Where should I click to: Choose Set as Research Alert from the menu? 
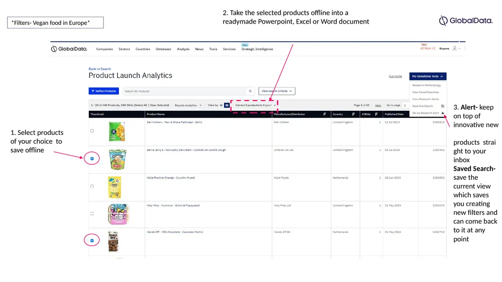tap(426, 113)
